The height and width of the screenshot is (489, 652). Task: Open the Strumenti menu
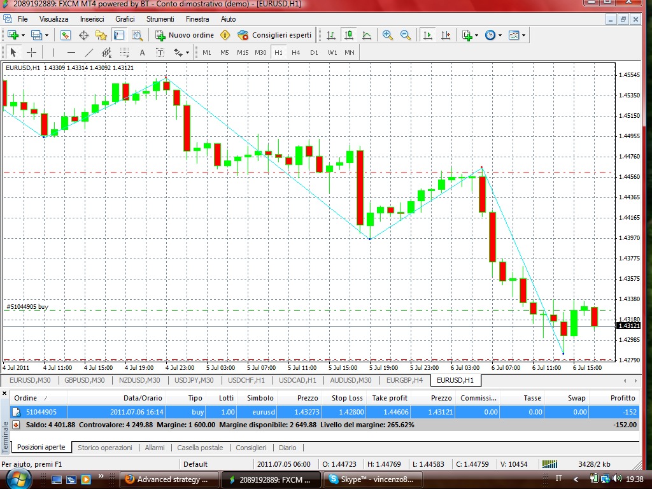[160, 19]
